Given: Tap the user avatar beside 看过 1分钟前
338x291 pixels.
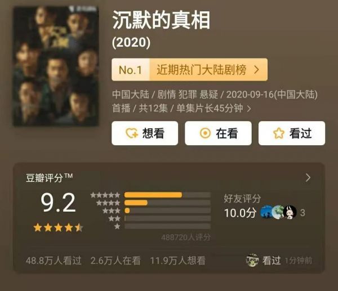Looking at the screenshot, I should click(x=252, y=261).
